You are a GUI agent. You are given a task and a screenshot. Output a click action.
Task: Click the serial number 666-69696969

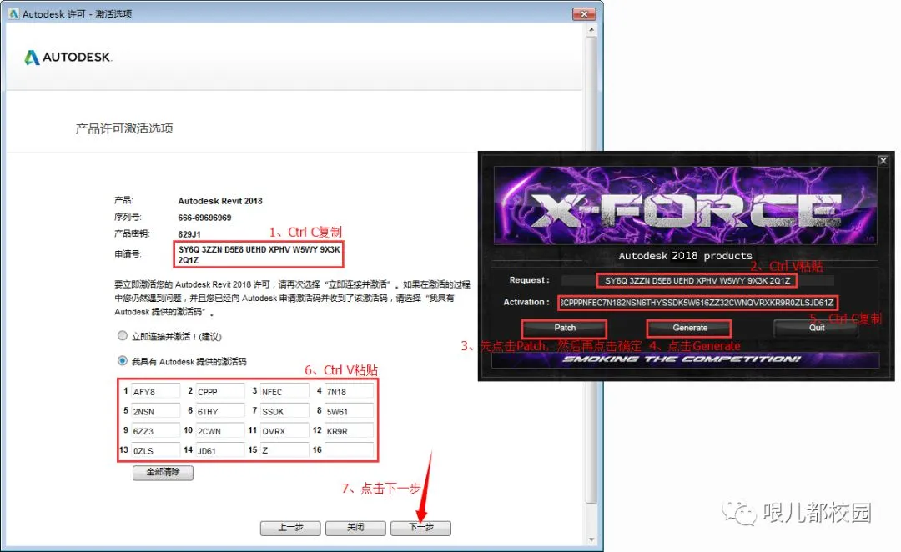[x=204, y=218]
